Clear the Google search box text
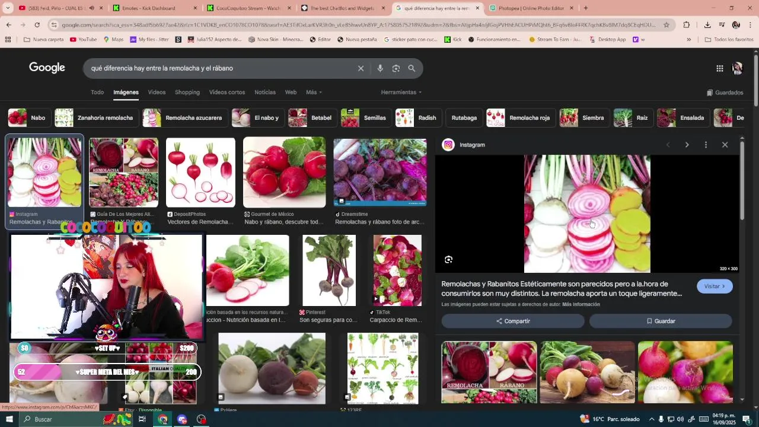 coord(361,68)
